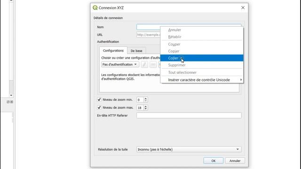Click the left panel scrollbar thumb
The height and width of the screenshot is (169, 301).
point(11,87)
